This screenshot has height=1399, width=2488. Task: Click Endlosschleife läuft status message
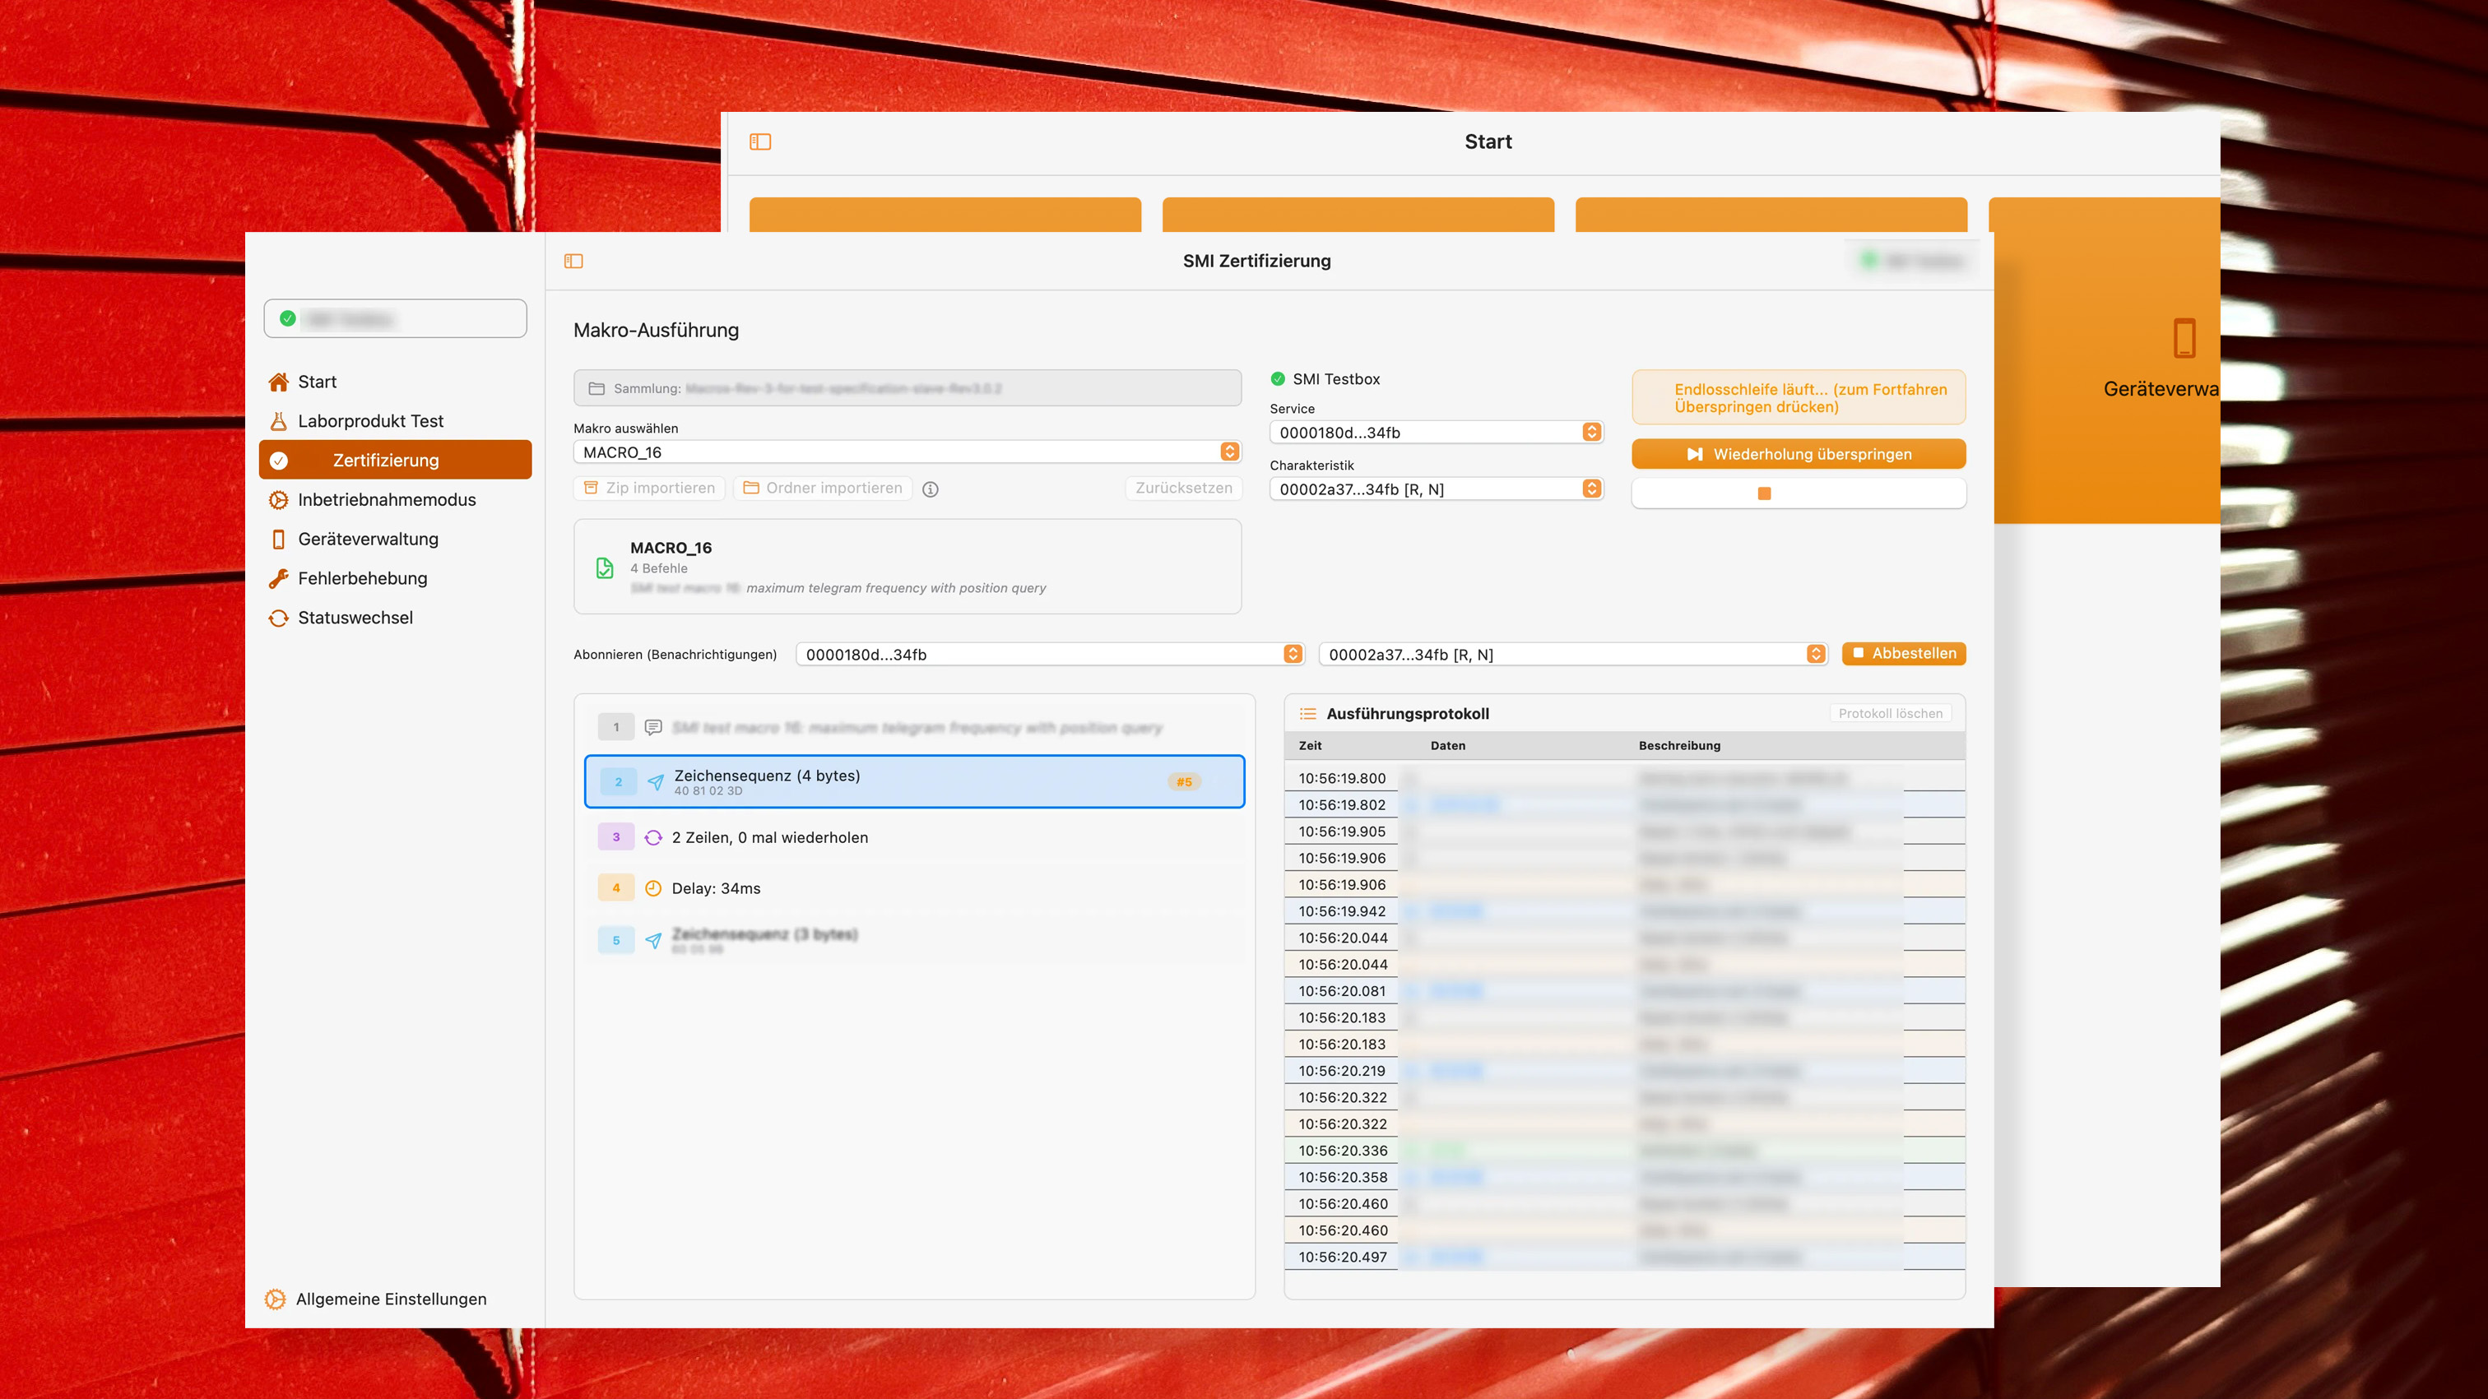[x=1799, y=398]
